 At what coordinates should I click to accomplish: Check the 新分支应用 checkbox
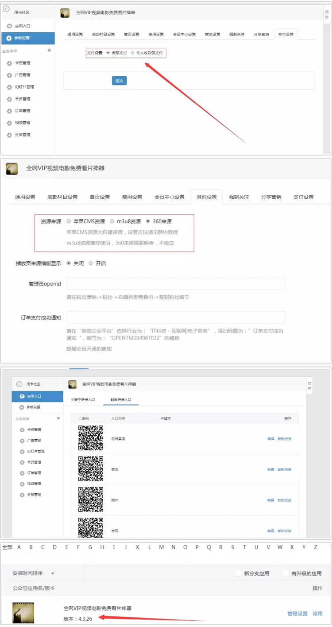[239, 573]
